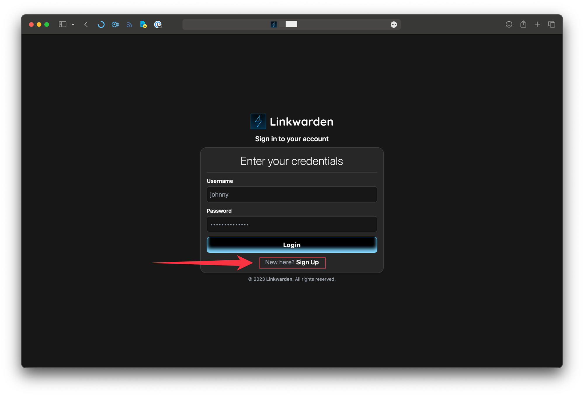Click the 'Sign in to your account' text
Viewport: 584px width, 396px height.
tap(292, 139)
